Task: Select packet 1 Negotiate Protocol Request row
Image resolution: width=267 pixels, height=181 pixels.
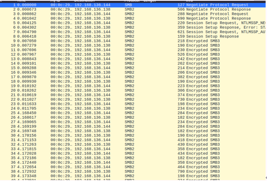Action: tap(133, 5)
